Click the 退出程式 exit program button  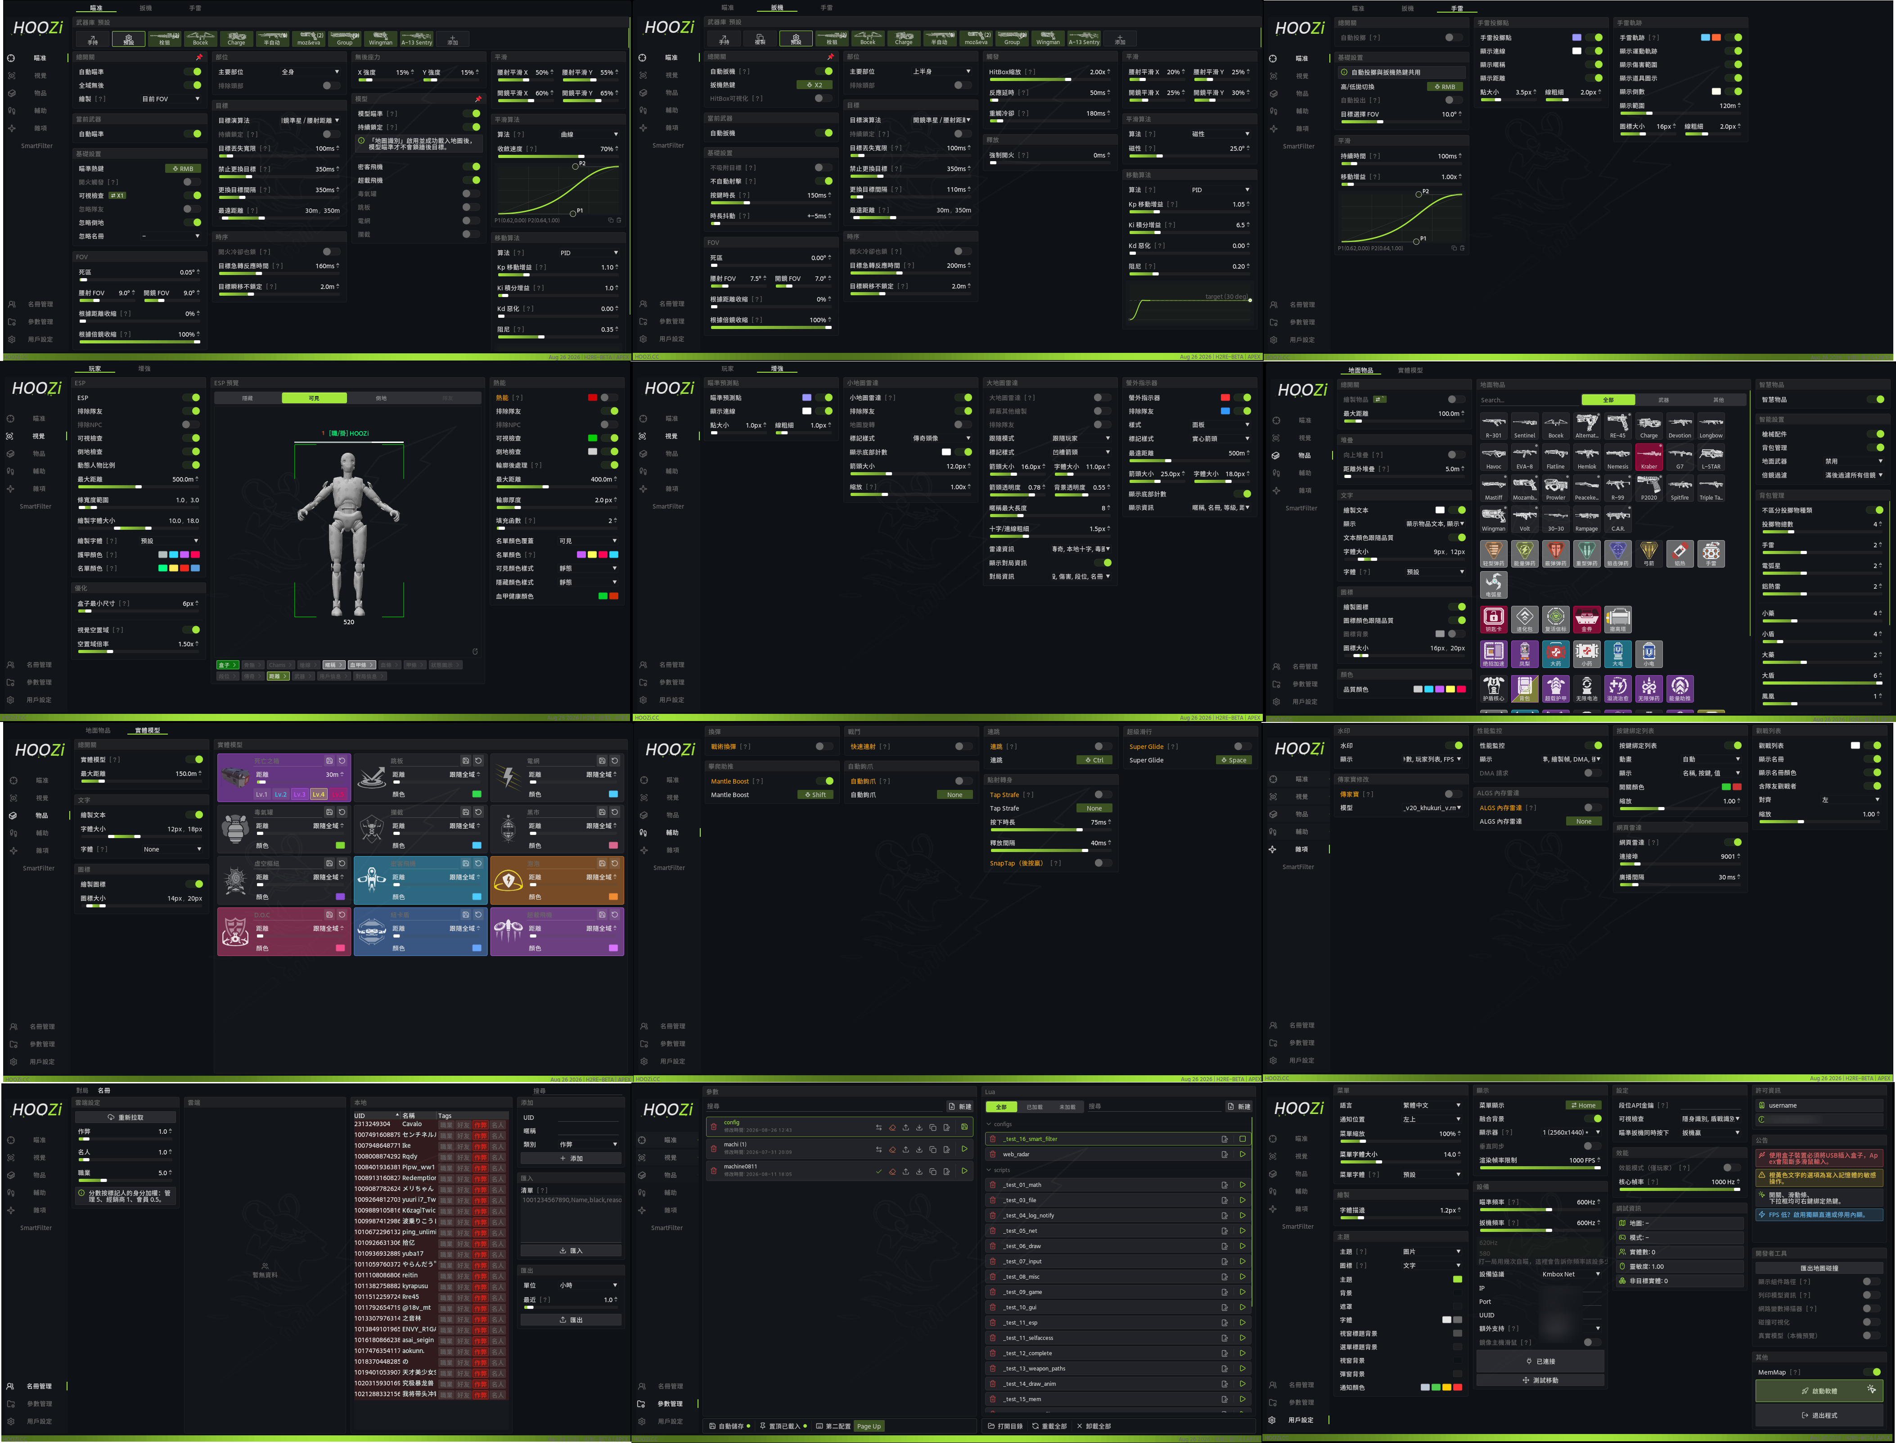click(x=1819, y=1415)
